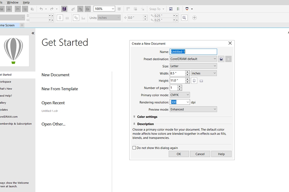The image size is (289, 192).
Task: Click into the document Name field
Action: (x=193, y=52)
